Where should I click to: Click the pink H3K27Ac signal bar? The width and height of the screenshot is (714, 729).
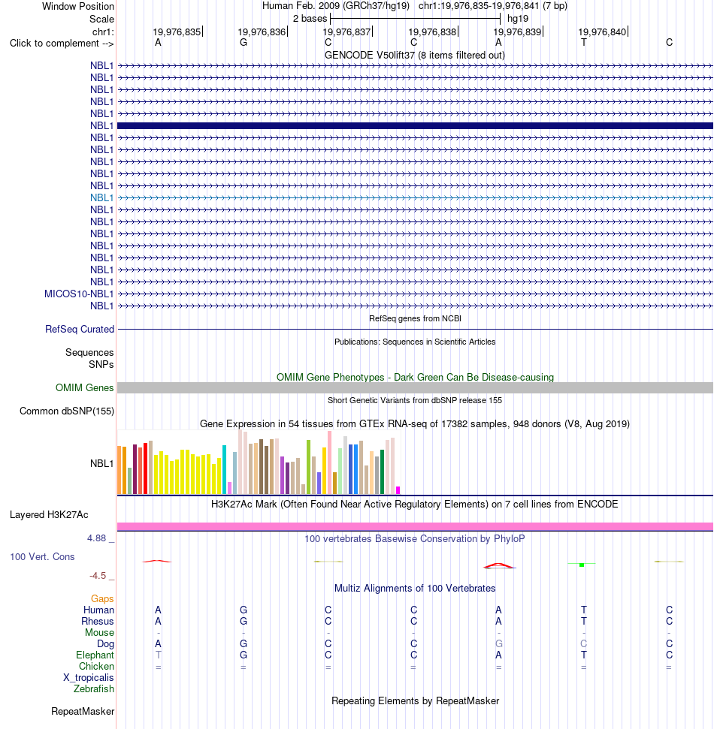(x=415, y=526)
